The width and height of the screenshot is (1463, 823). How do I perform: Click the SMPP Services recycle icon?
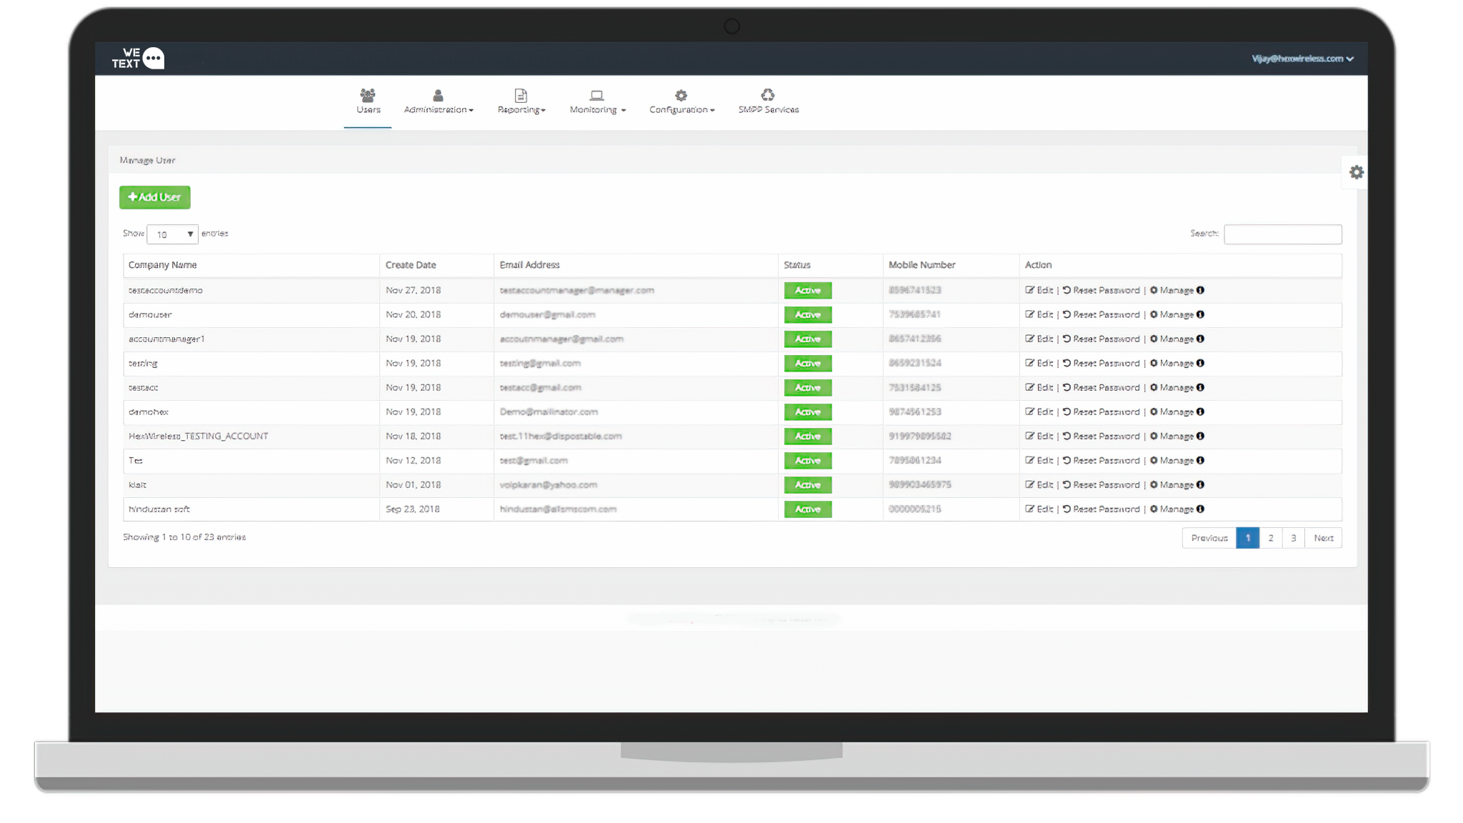pyautogui.click(x=768, y=94)
